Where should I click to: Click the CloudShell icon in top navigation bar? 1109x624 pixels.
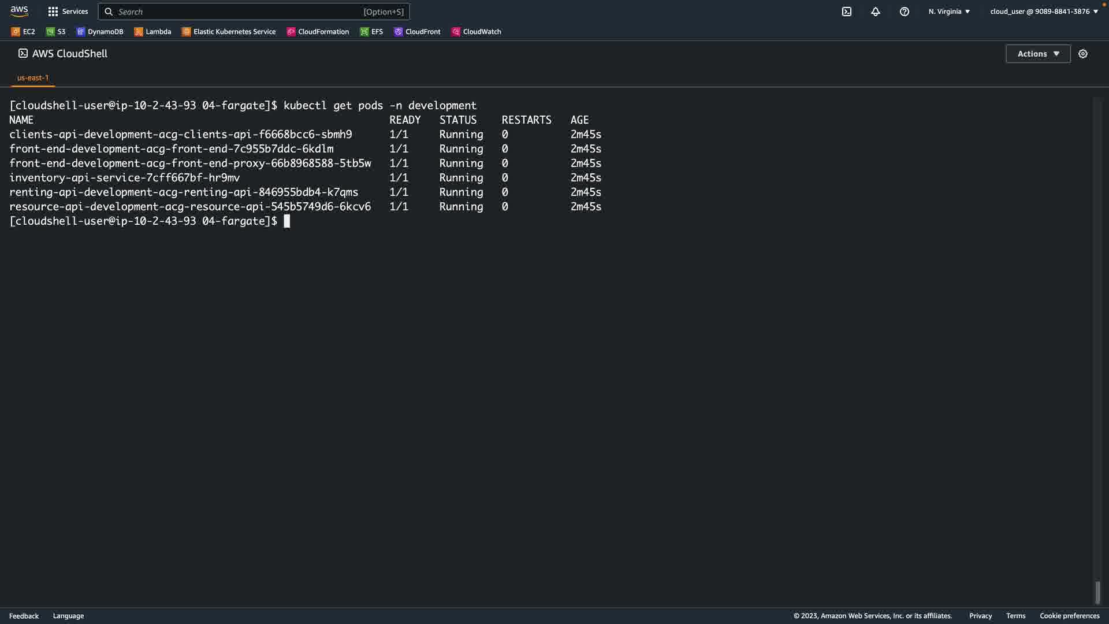pyautogui.click(x=847, y=12)
